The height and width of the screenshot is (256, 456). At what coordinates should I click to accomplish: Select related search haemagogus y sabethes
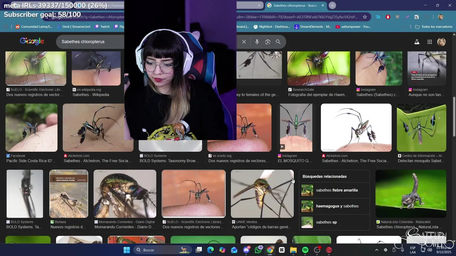334,206
